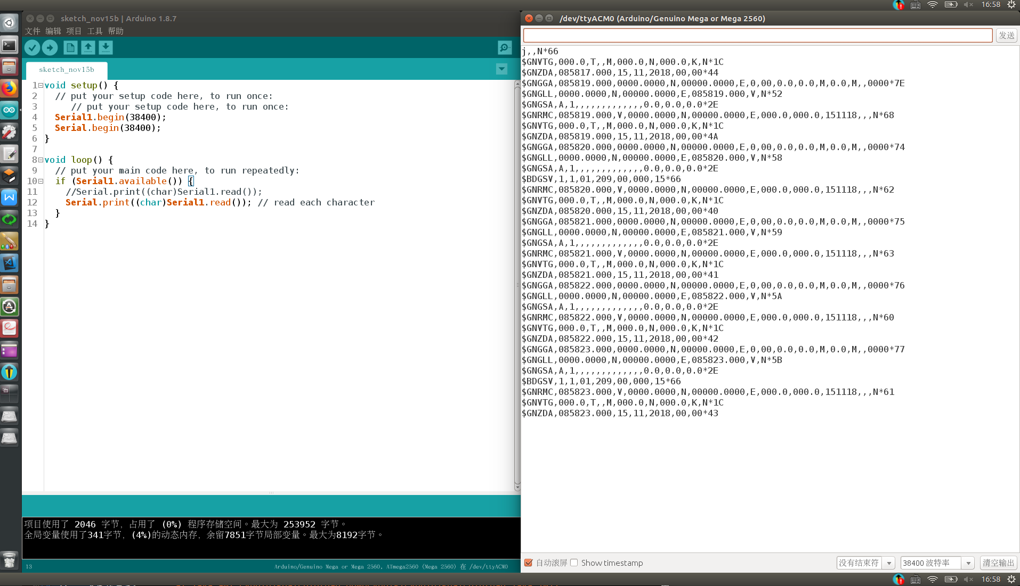
Task: Click the /dev/ttyACM0 board status text
Action: click(x=391, y=566)
